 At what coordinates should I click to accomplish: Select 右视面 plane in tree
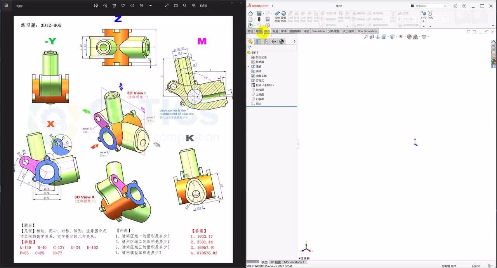click(x=258, y=99)
